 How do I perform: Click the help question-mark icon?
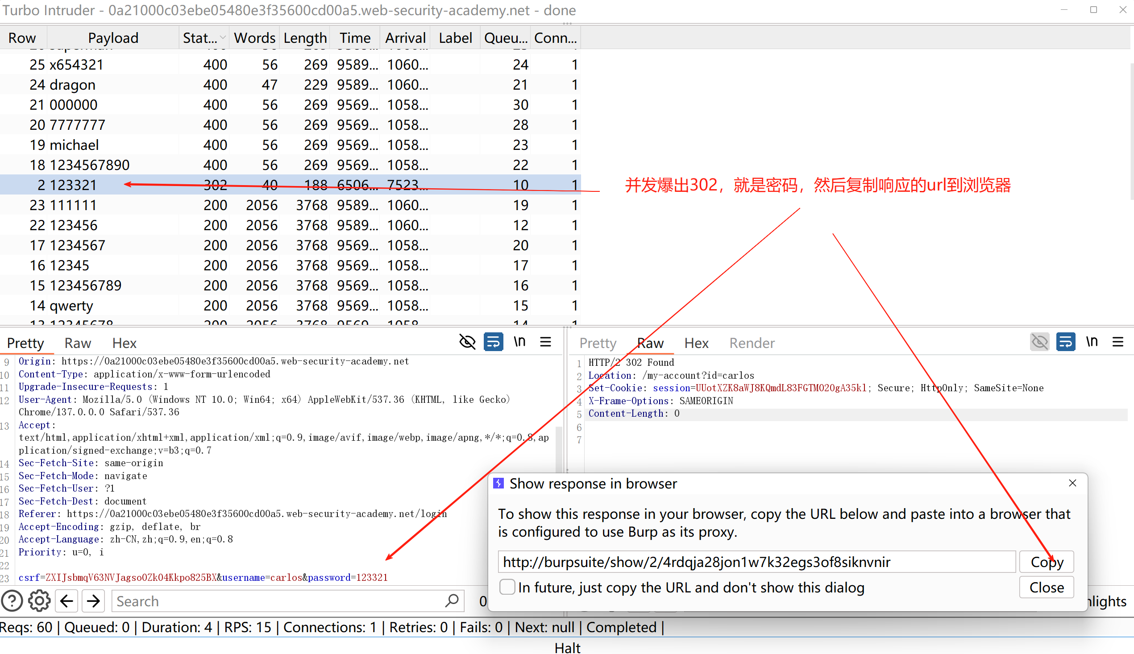tap(12, 601)
